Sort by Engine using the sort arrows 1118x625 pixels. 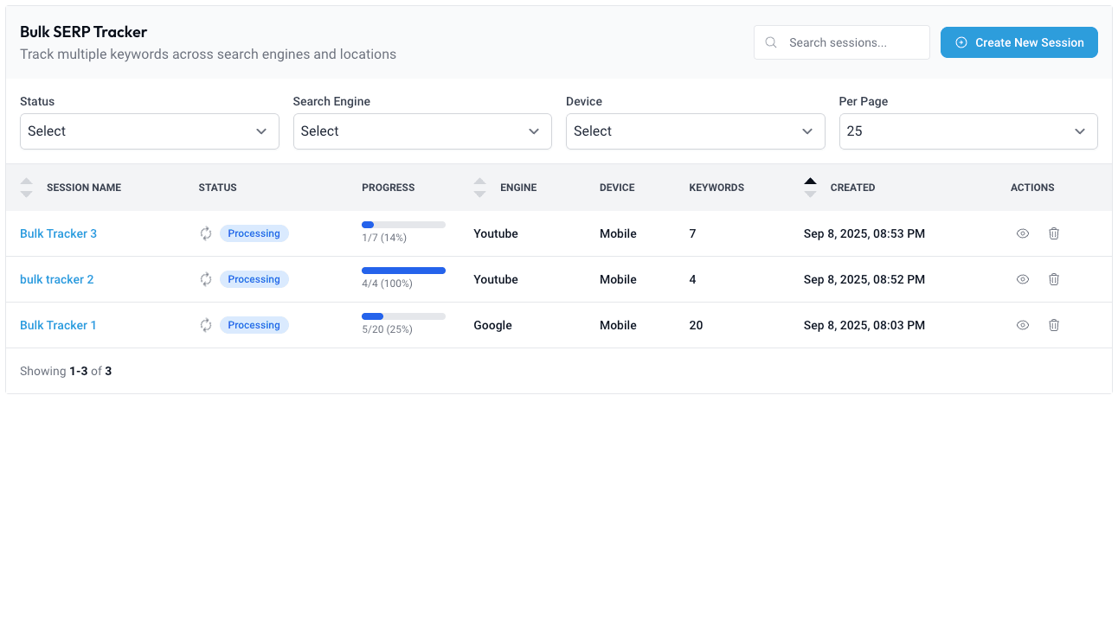(x=480, y=188)
